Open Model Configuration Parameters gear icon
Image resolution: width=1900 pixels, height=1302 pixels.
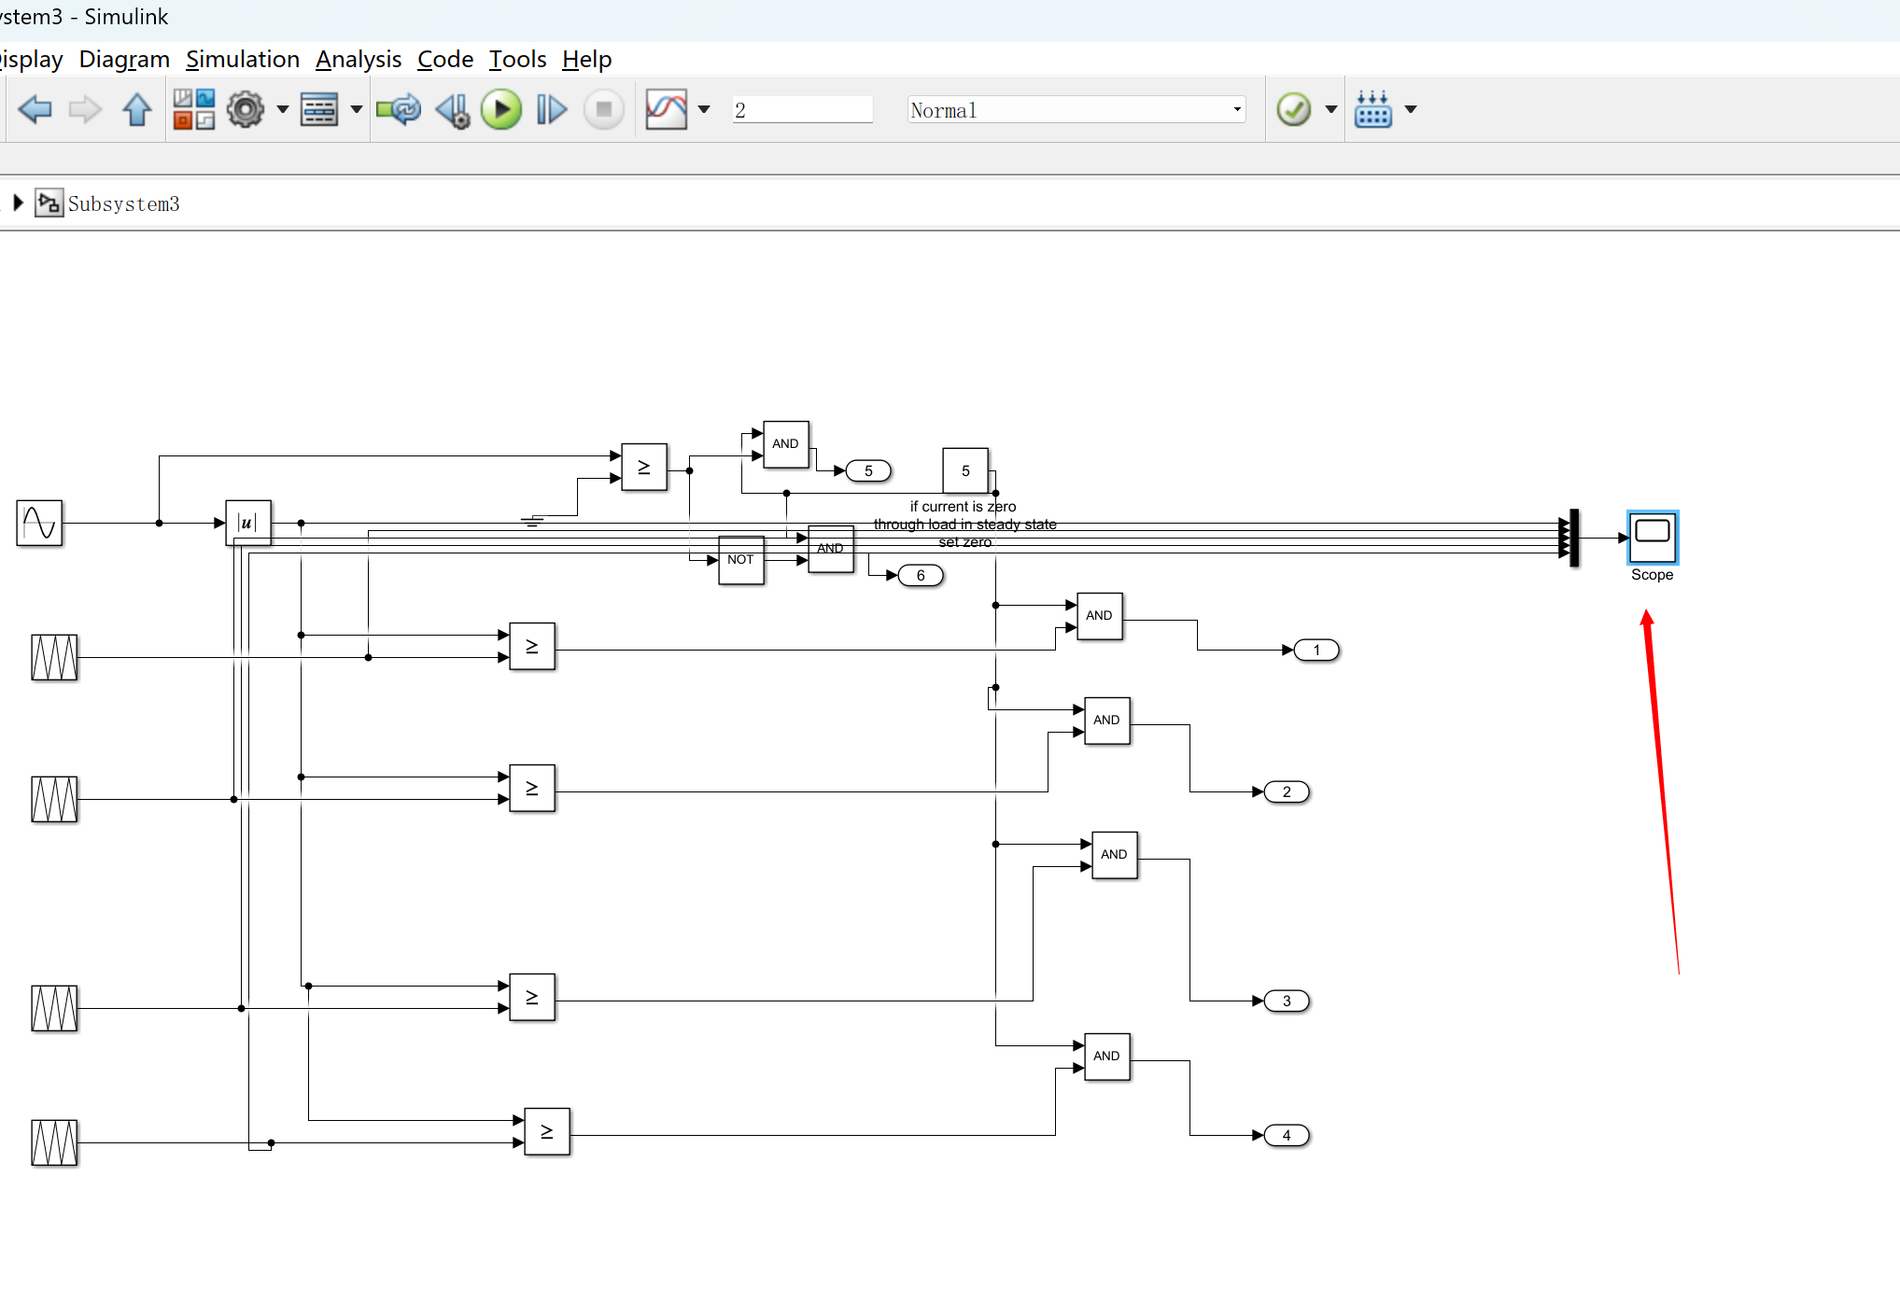click(x=246, y=110)
